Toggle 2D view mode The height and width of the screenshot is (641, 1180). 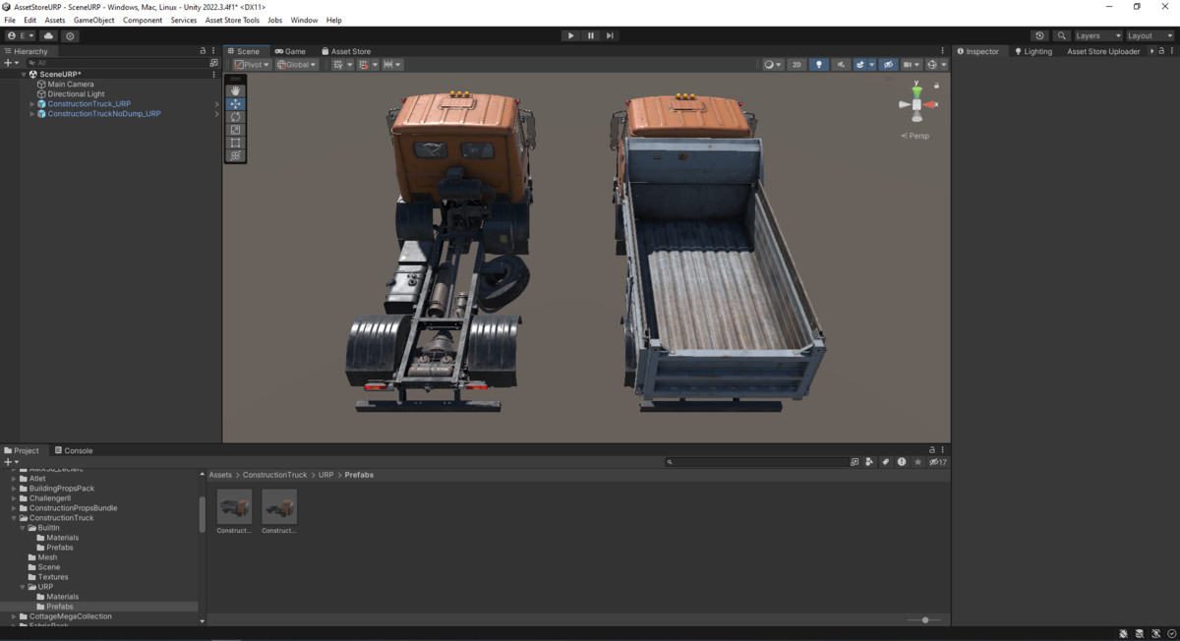point(796,64)
